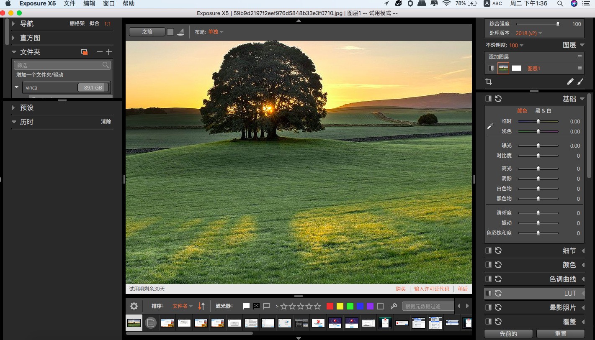
Task: Click the 重置 button
Action: click(561, 334)
